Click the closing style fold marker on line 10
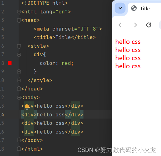The height and width of the screenshot is (156, 161). [x=19, y=80]
